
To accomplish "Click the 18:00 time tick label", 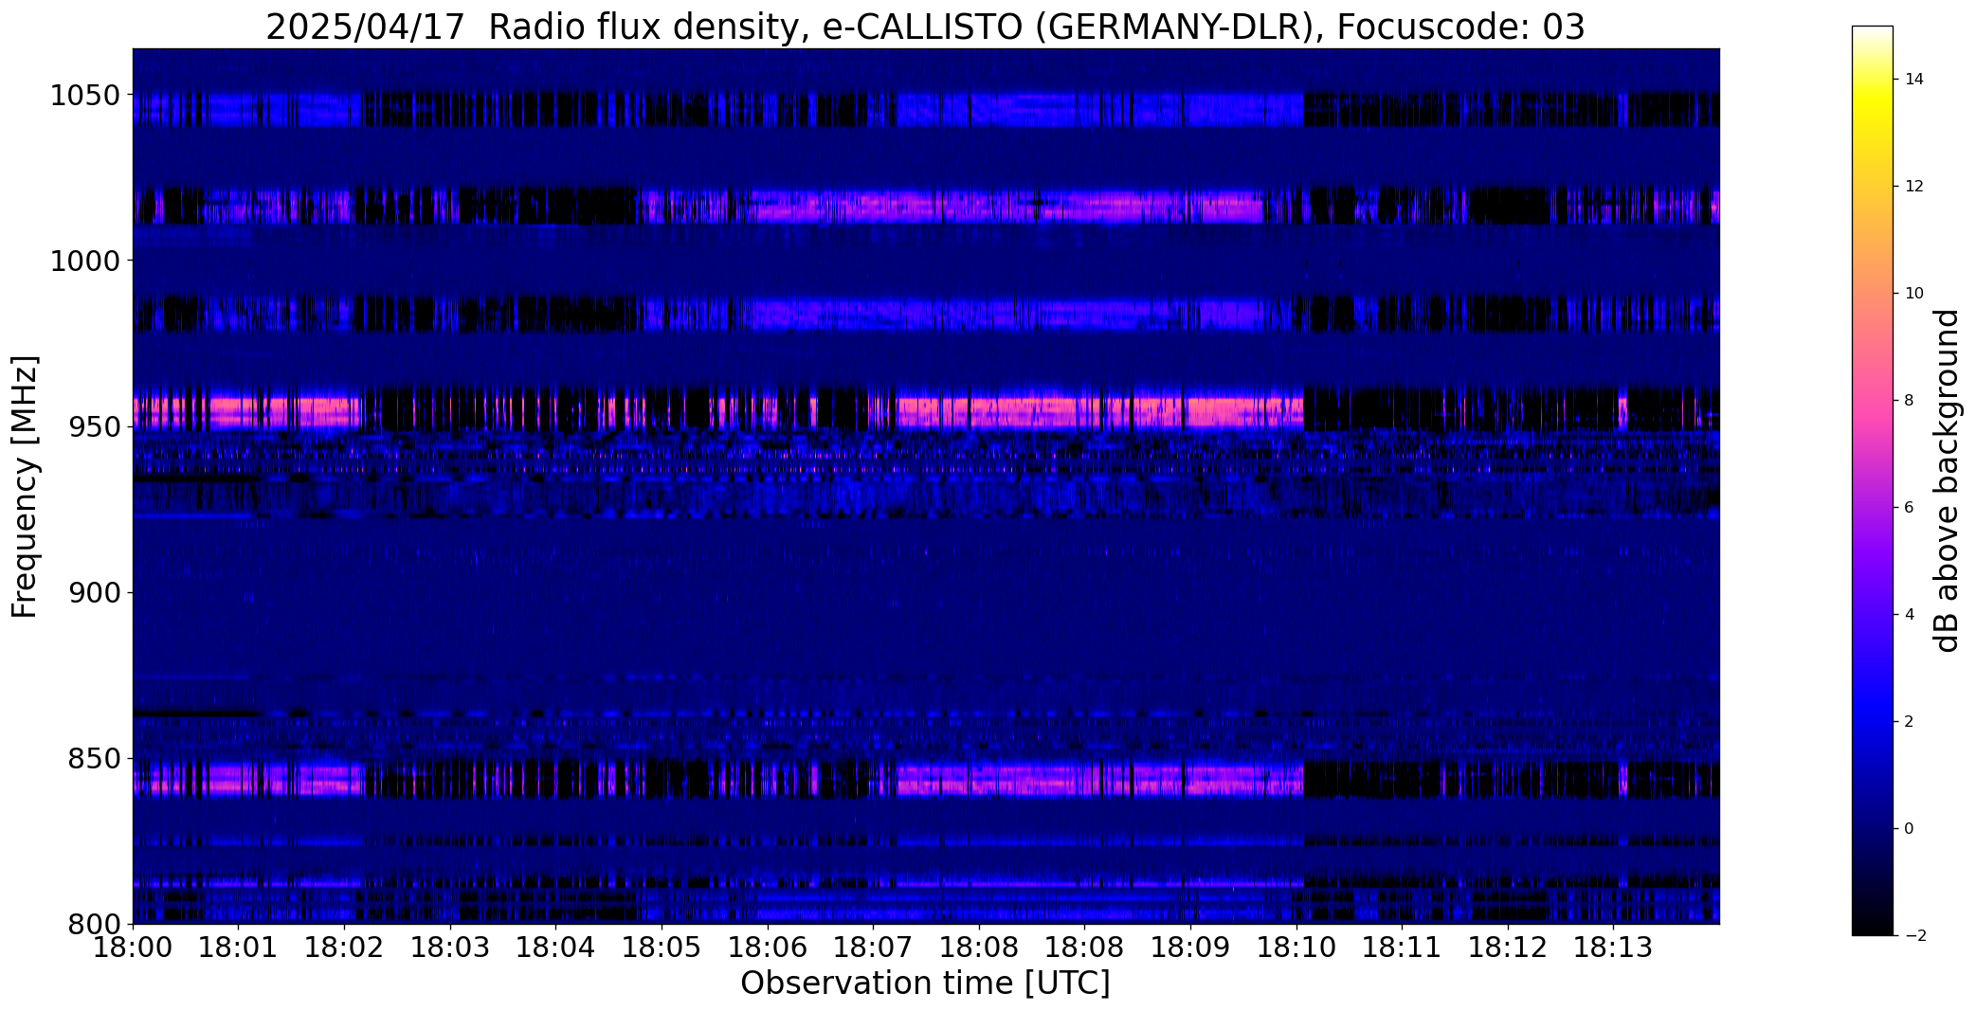I will click(x=133, y=947).
